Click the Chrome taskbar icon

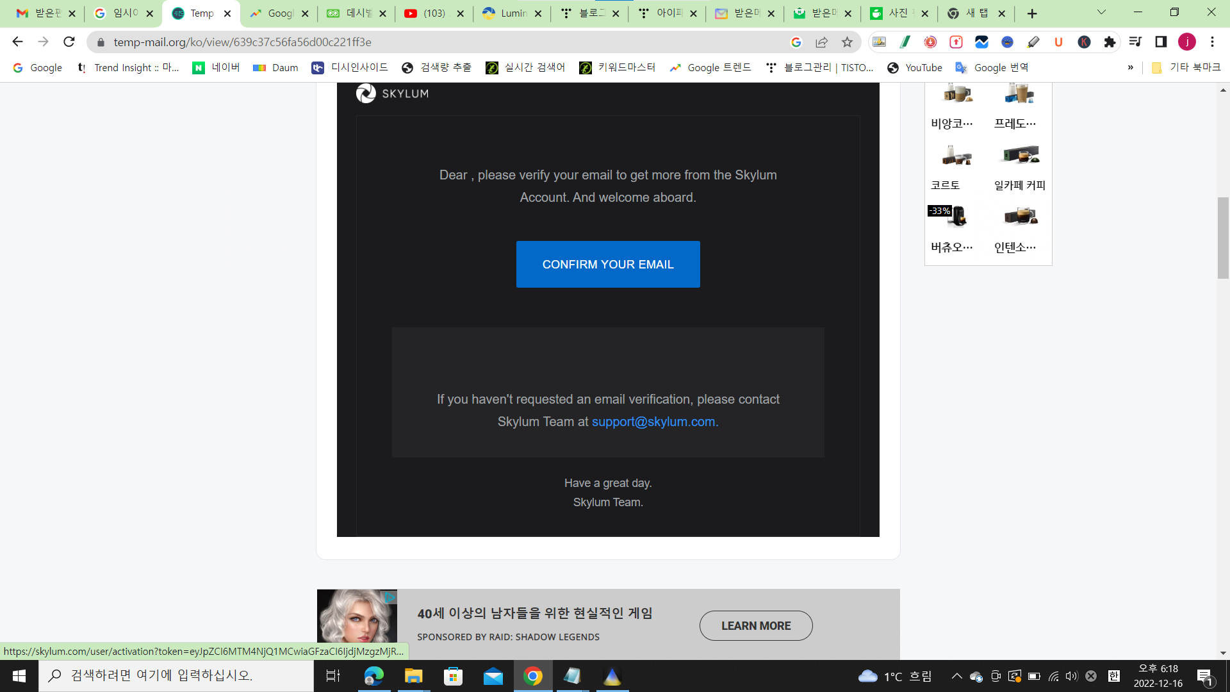pos(533,676)
